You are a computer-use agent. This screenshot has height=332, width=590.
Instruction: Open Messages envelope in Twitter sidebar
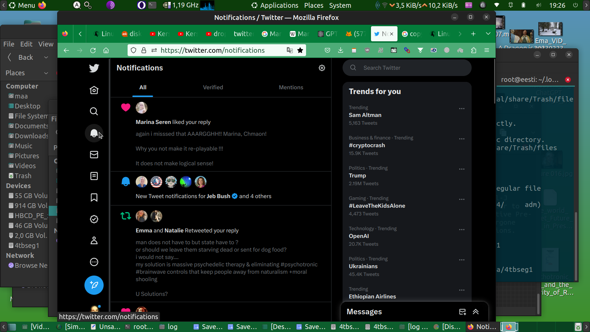click(x=94, y=155)
